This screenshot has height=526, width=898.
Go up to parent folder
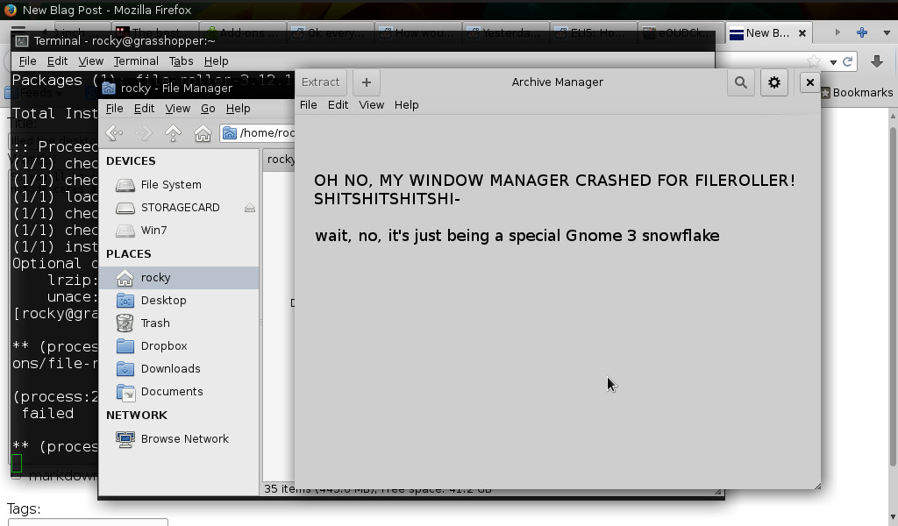(173, 133)
